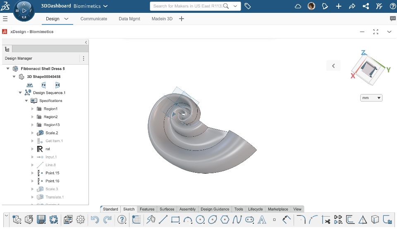Image resolution: width=397 pixels, height=230 pixels.
Task: Open the Features toolbar tab
Action: [x=147, y=209]
